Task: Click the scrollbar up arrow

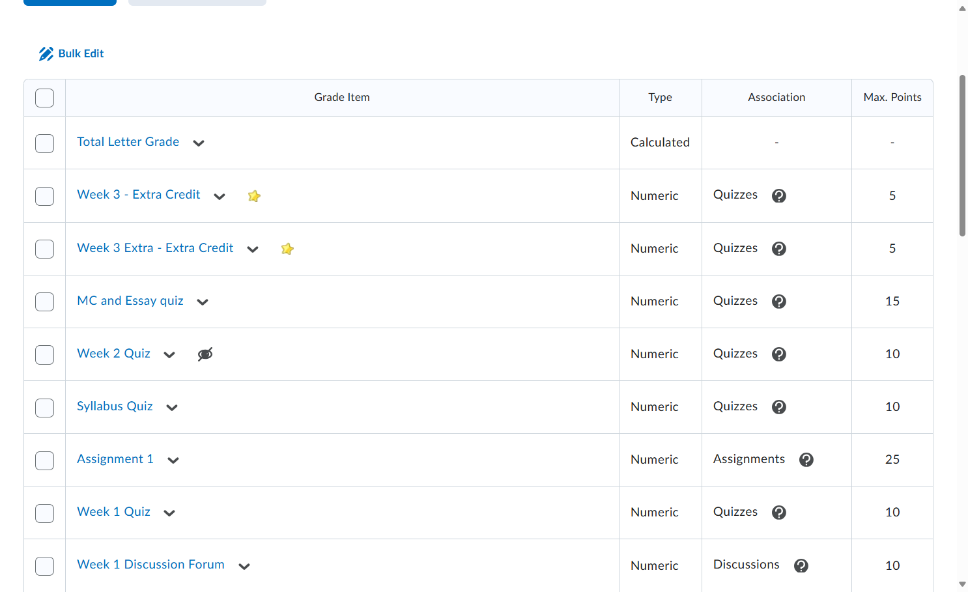Action: click(962, 8)
